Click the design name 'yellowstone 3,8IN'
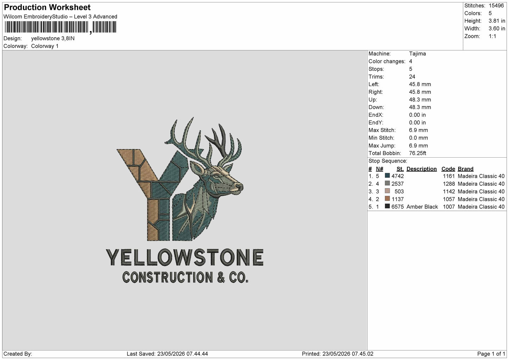 [x=53, y=38]
